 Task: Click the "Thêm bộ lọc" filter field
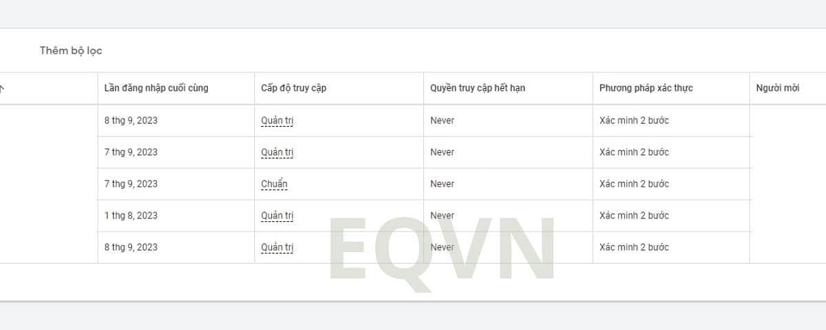pos(71,50)
